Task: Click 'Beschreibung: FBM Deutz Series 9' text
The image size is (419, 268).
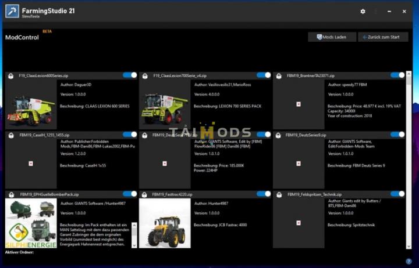Action: pos(356,166)
